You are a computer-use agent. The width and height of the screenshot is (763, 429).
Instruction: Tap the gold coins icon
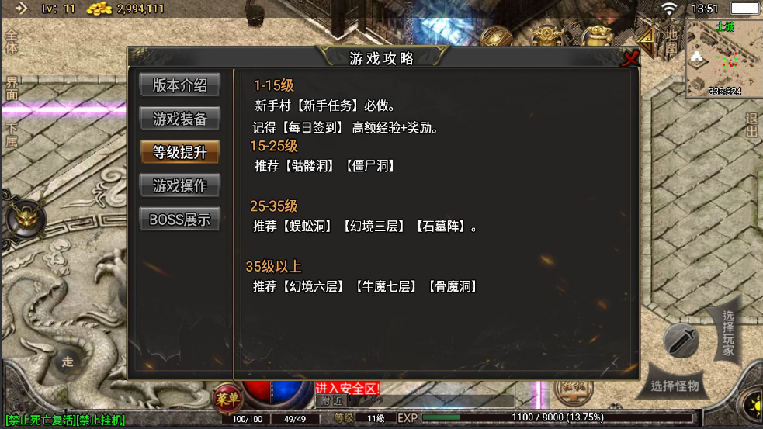pos(99,9)
